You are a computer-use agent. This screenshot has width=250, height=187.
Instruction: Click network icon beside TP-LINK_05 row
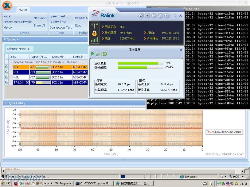coord(6,82)
